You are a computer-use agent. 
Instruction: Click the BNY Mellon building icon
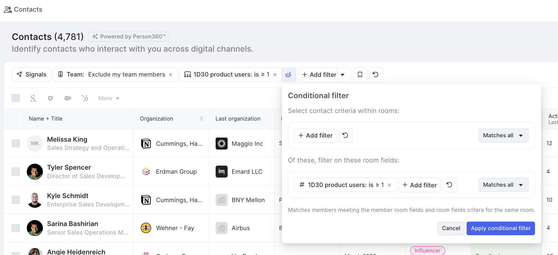coord(222,200)
